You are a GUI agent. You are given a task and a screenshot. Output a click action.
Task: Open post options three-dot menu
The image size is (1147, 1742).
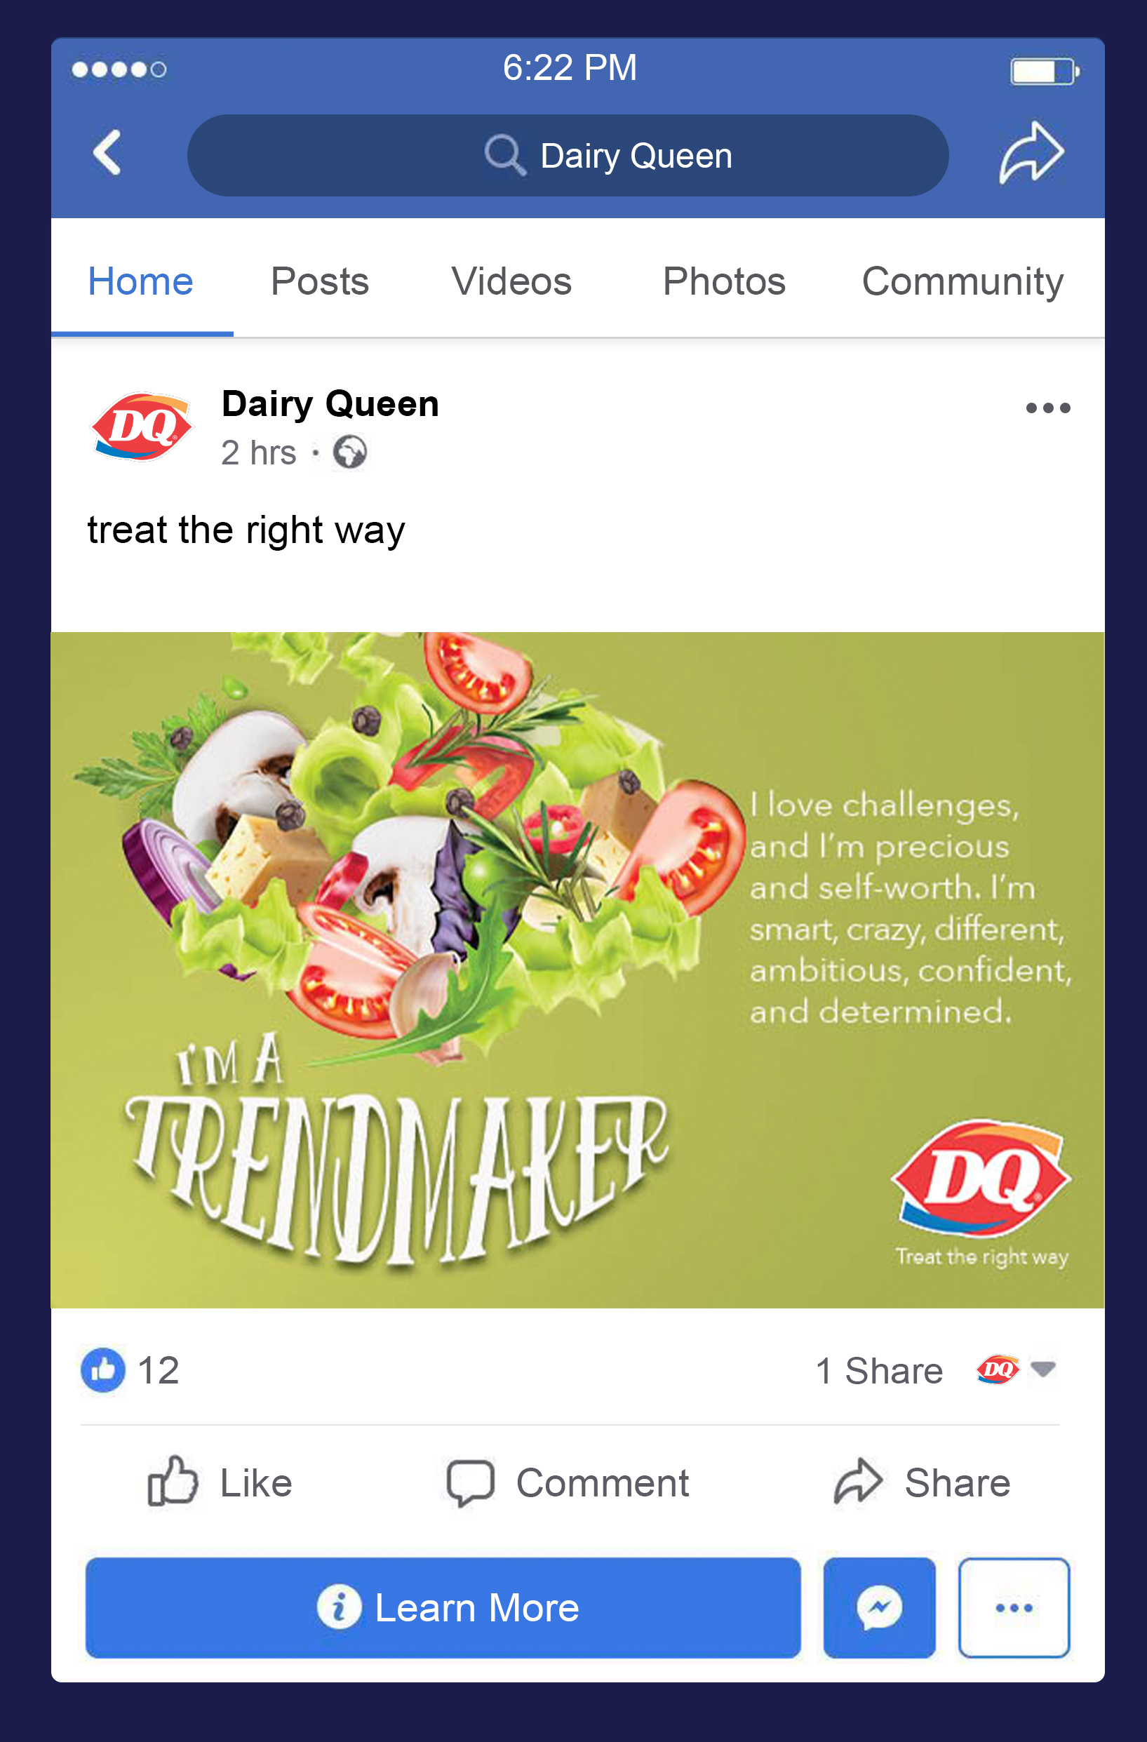coord(1047,408)
